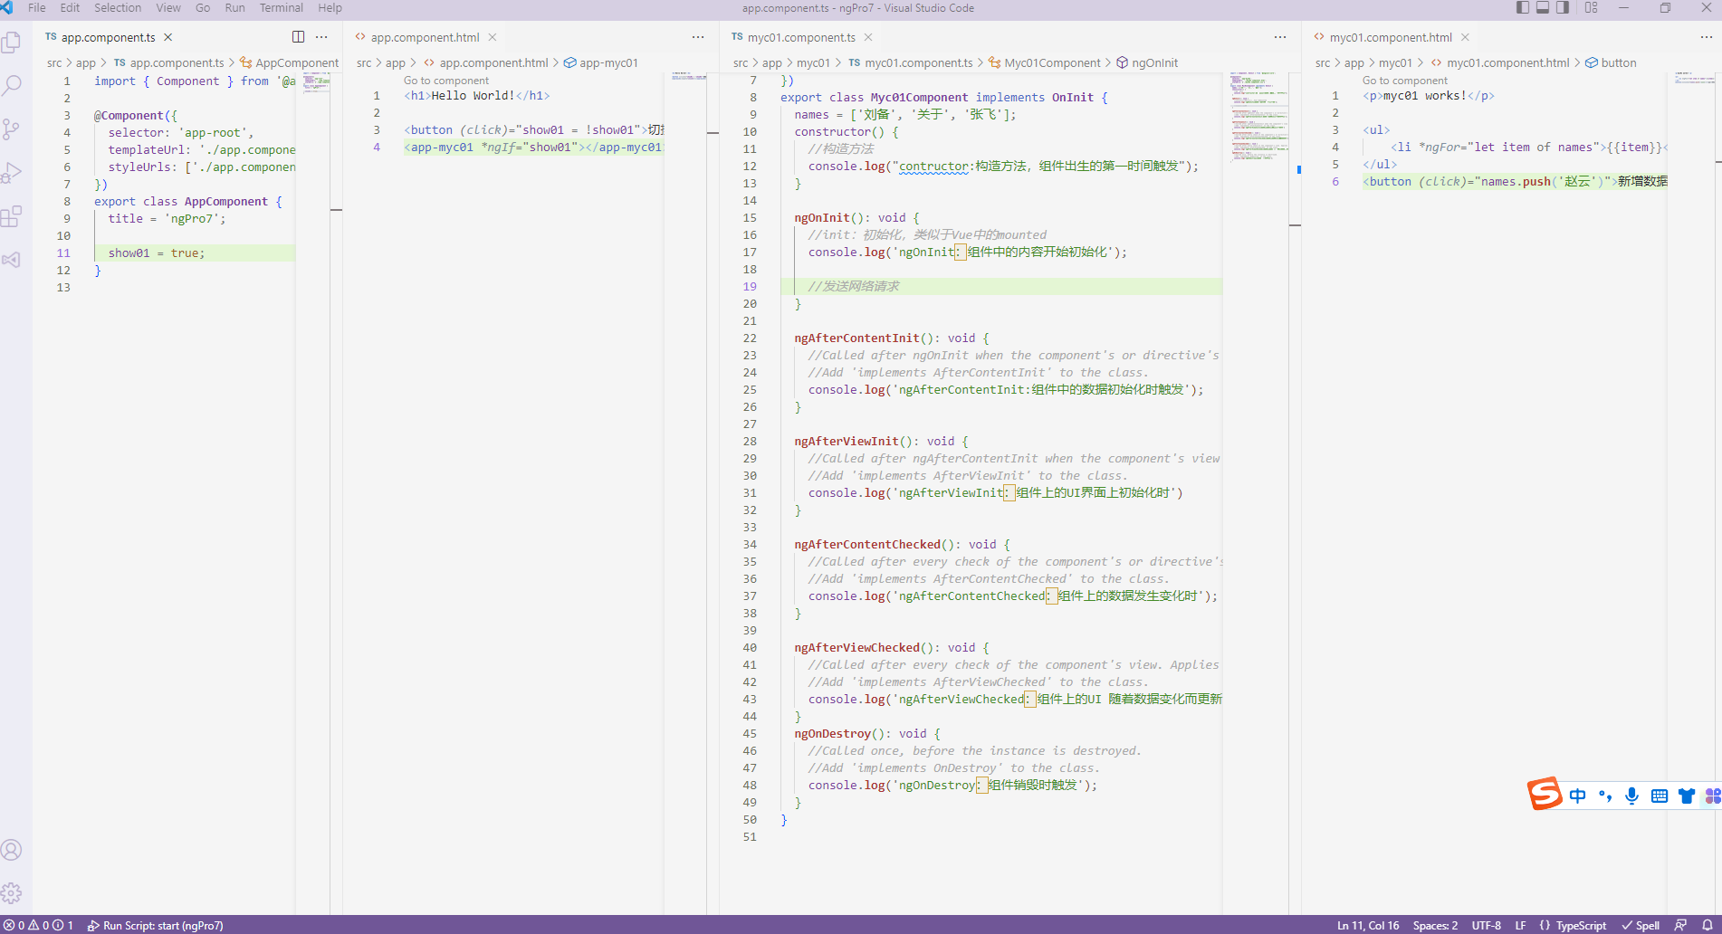The width and height of the screenshot is (1722, 934).
Task: Click Run Script: start (ngPro7) status item
Action: coord(156,925)
